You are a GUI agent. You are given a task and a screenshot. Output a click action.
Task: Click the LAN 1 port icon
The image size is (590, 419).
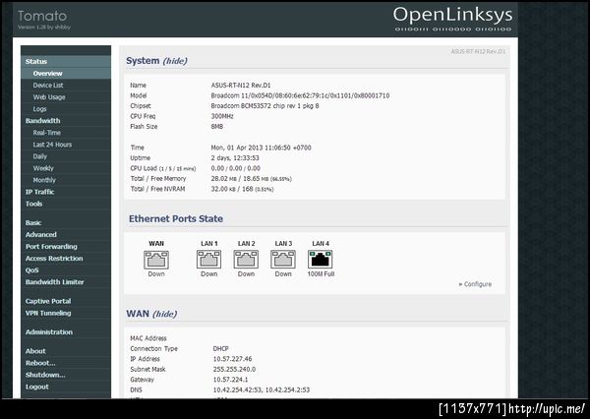[x=208, y=260]
